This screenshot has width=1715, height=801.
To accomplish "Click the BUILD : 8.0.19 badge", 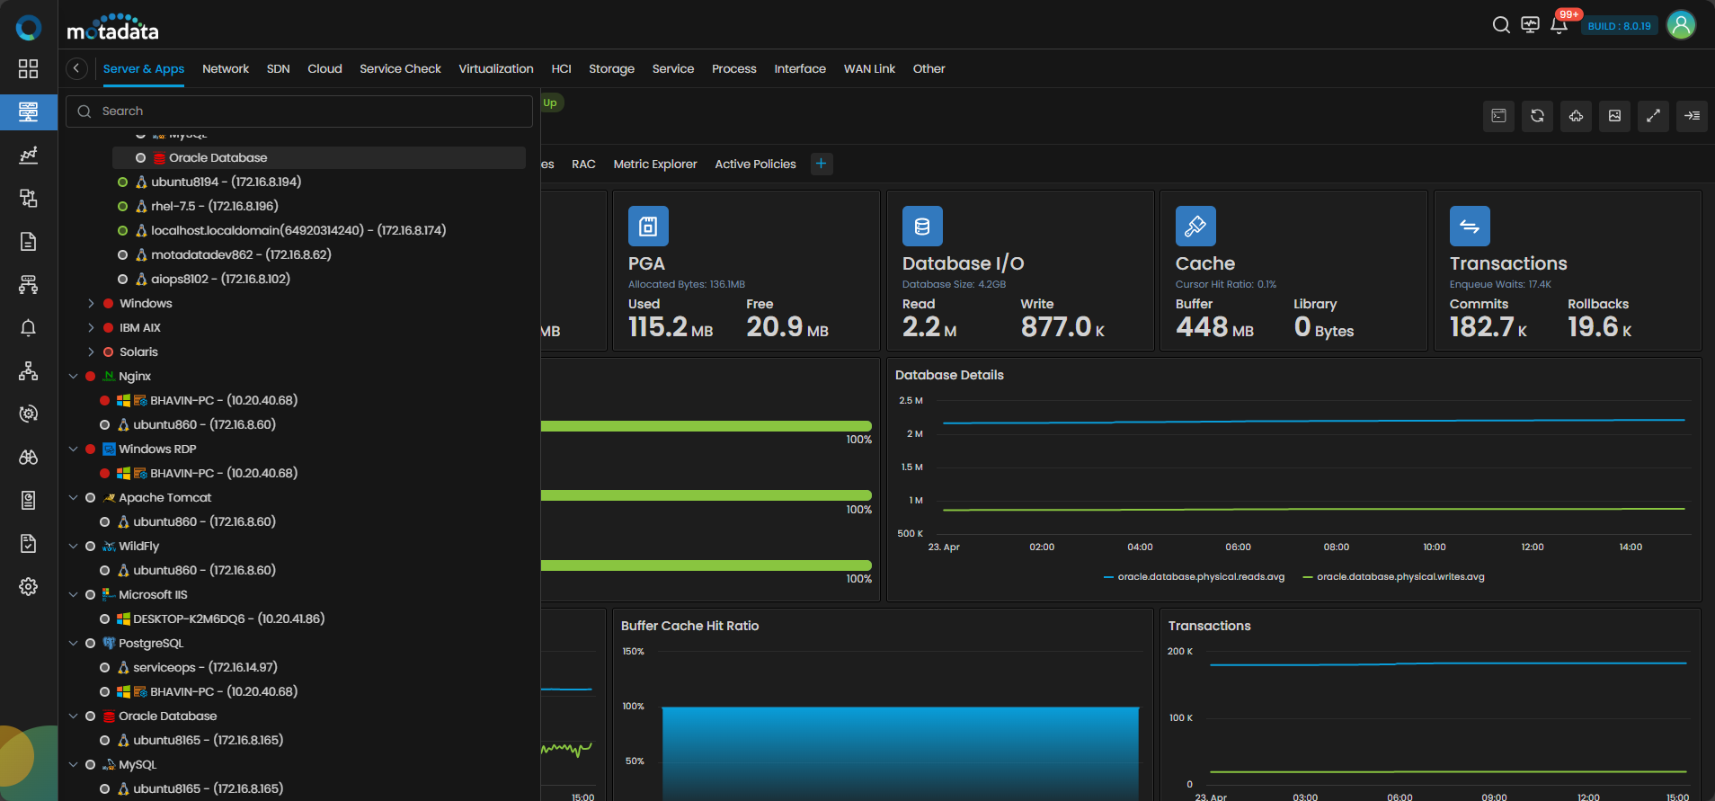I will point(1619,26).
